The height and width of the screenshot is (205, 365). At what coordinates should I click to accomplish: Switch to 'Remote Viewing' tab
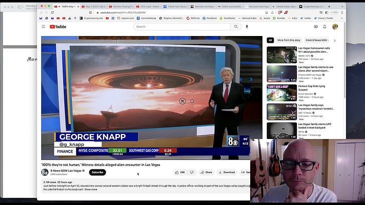120,6
